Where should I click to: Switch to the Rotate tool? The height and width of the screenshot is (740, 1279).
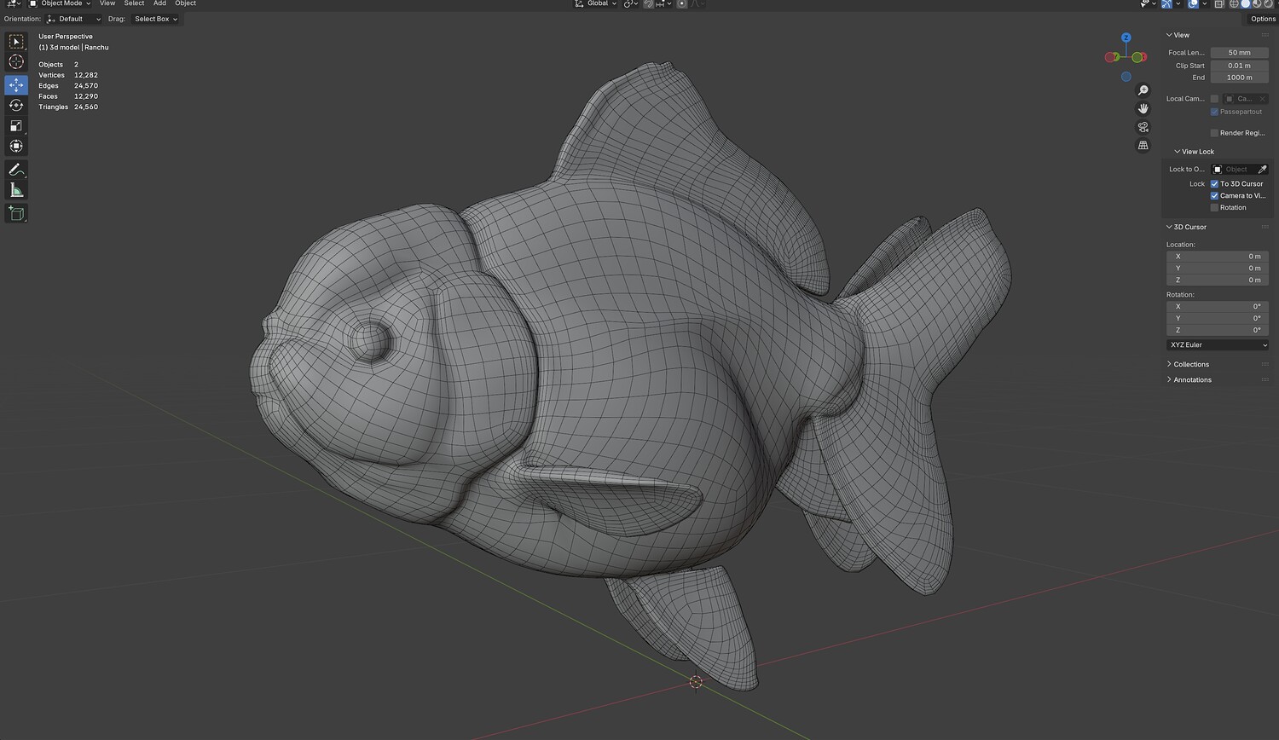[16, 106]
